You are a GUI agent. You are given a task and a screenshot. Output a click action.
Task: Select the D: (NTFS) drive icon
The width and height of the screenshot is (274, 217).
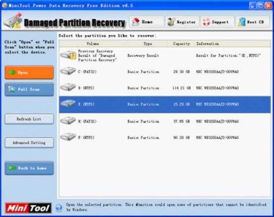click(68, 87)
